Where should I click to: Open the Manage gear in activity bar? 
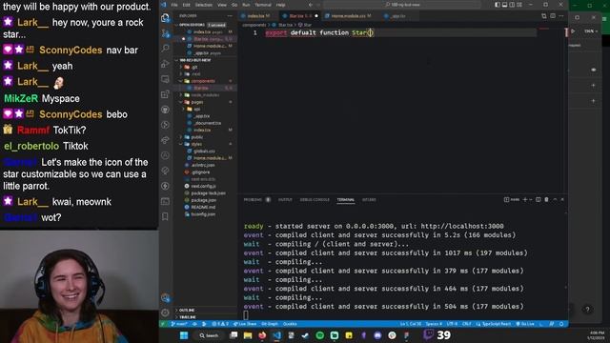pos(165,313)
